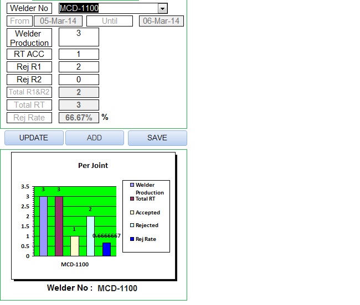Click the 3.5 axis value
The image size is (360, 305).
click(x=25, y=187)
